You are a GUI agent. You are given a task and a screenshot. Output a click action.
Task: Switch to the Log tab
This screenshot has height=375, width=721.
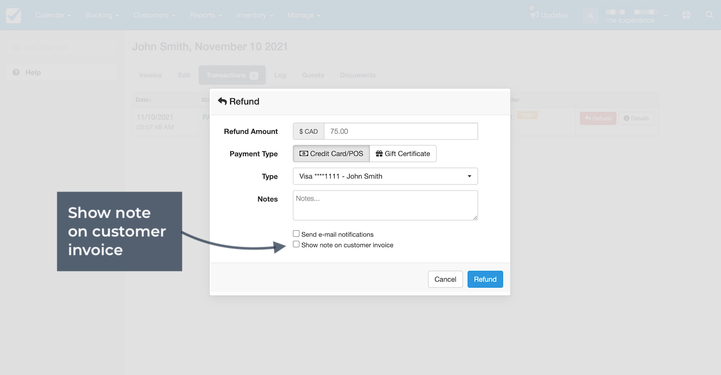[280, 75]
